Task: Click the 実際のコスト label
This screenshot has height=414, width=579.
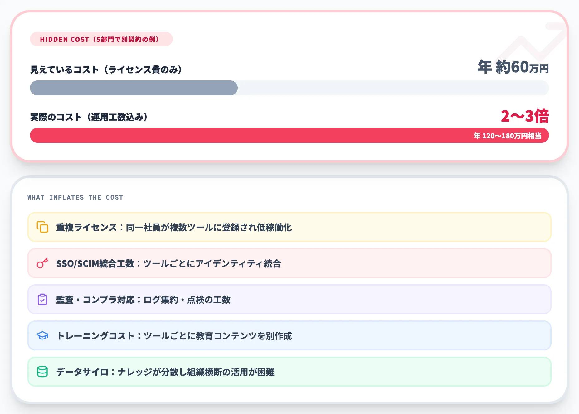Action: [x=89, y=117]
